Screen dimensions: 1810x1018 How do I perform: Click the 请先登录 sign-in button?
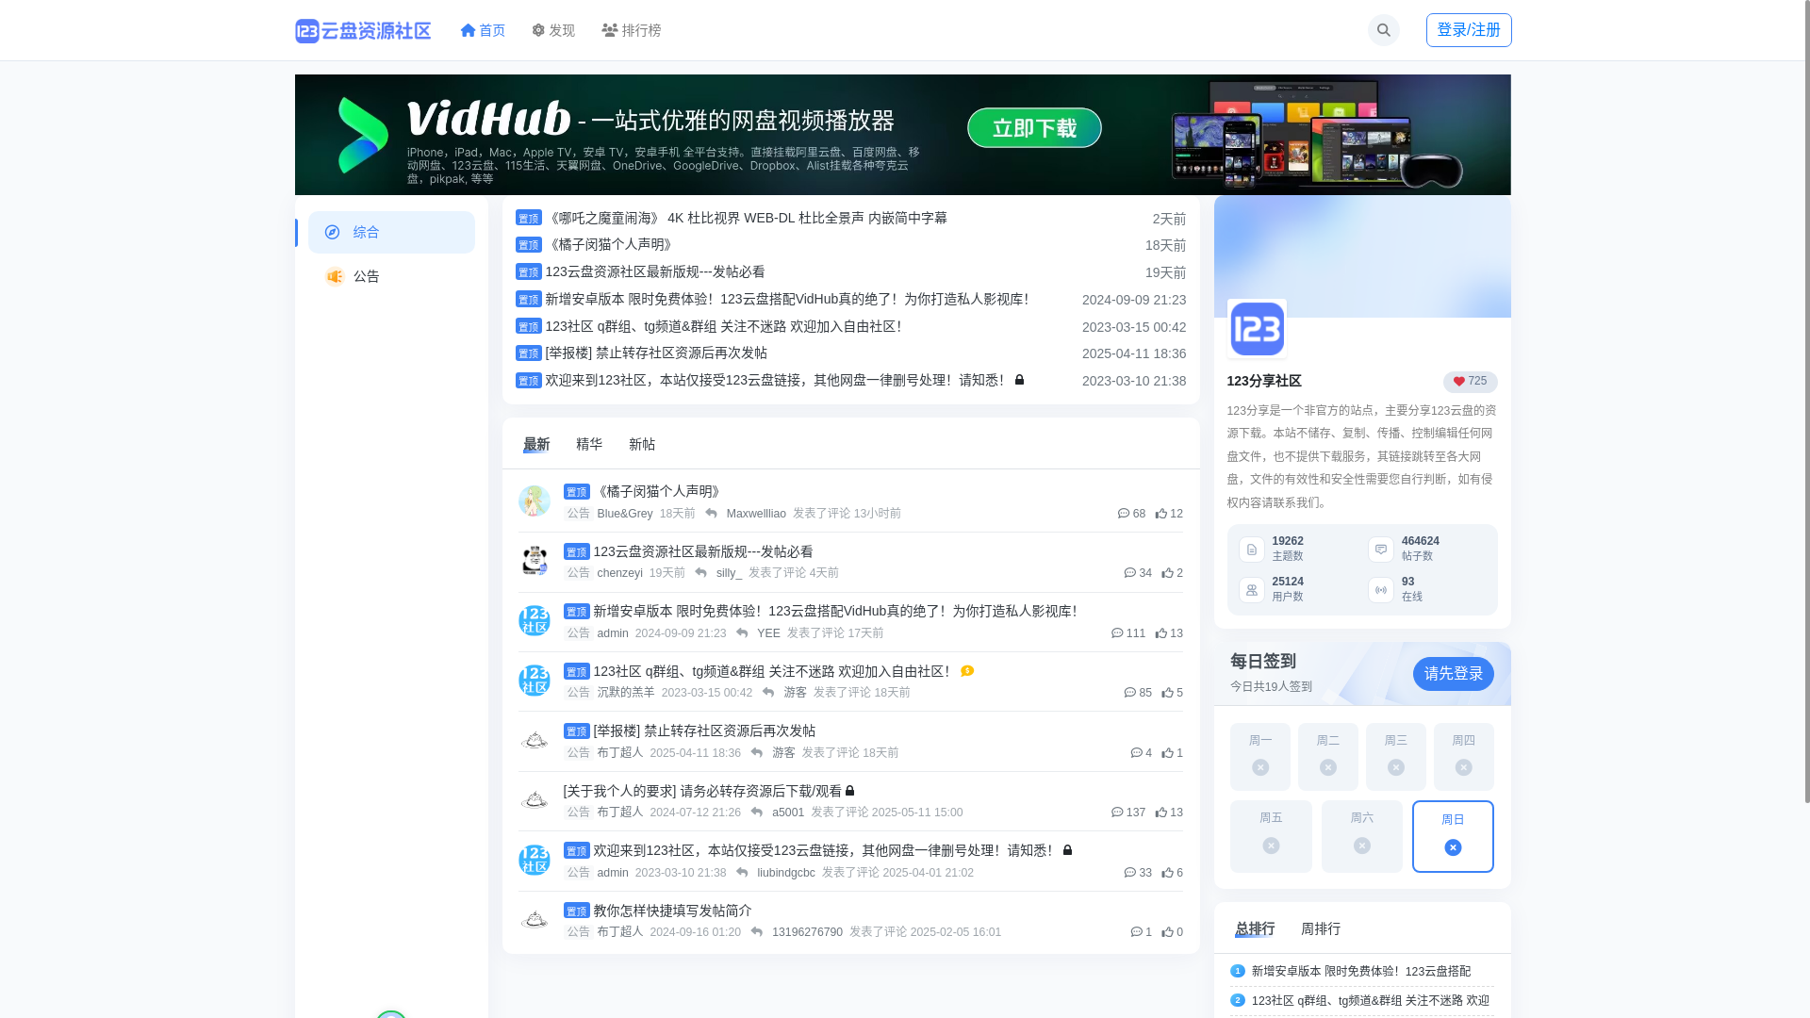click(x=1453, y=674)
